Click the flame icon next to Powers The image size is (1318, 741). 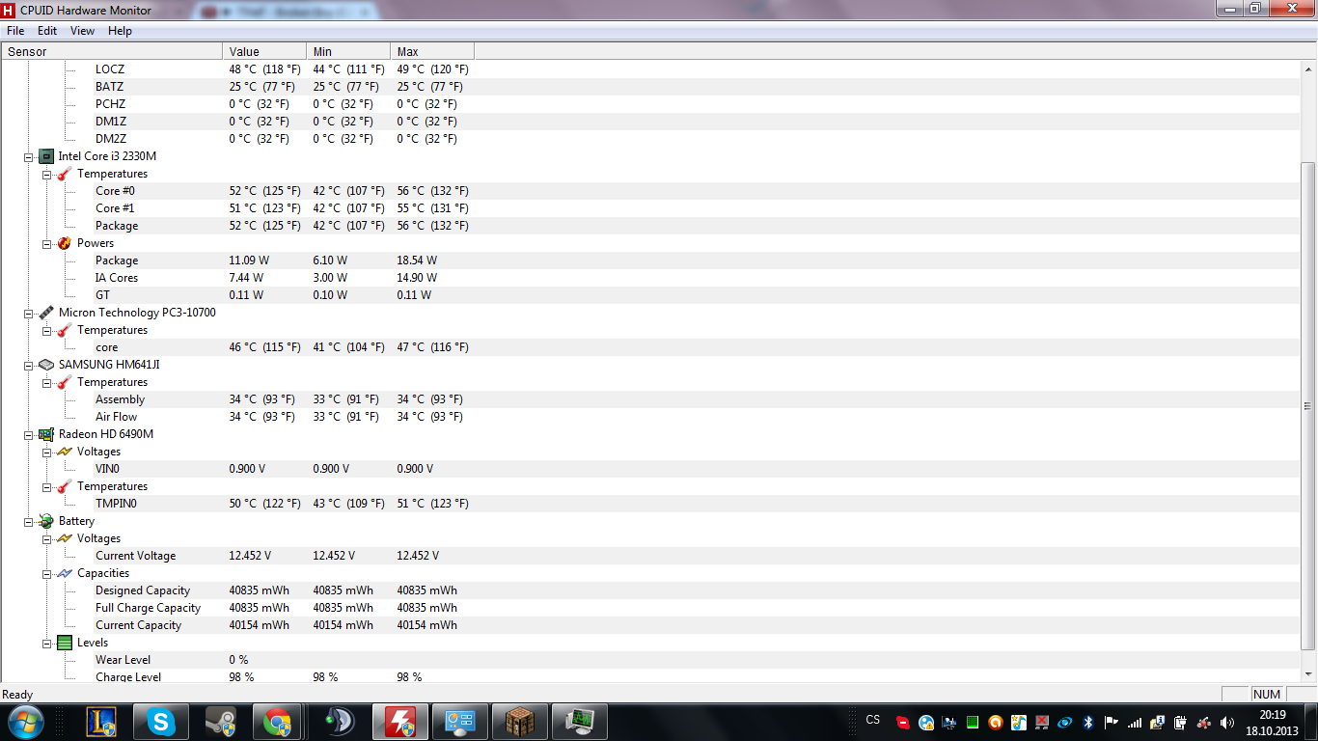tap(65, 243)
